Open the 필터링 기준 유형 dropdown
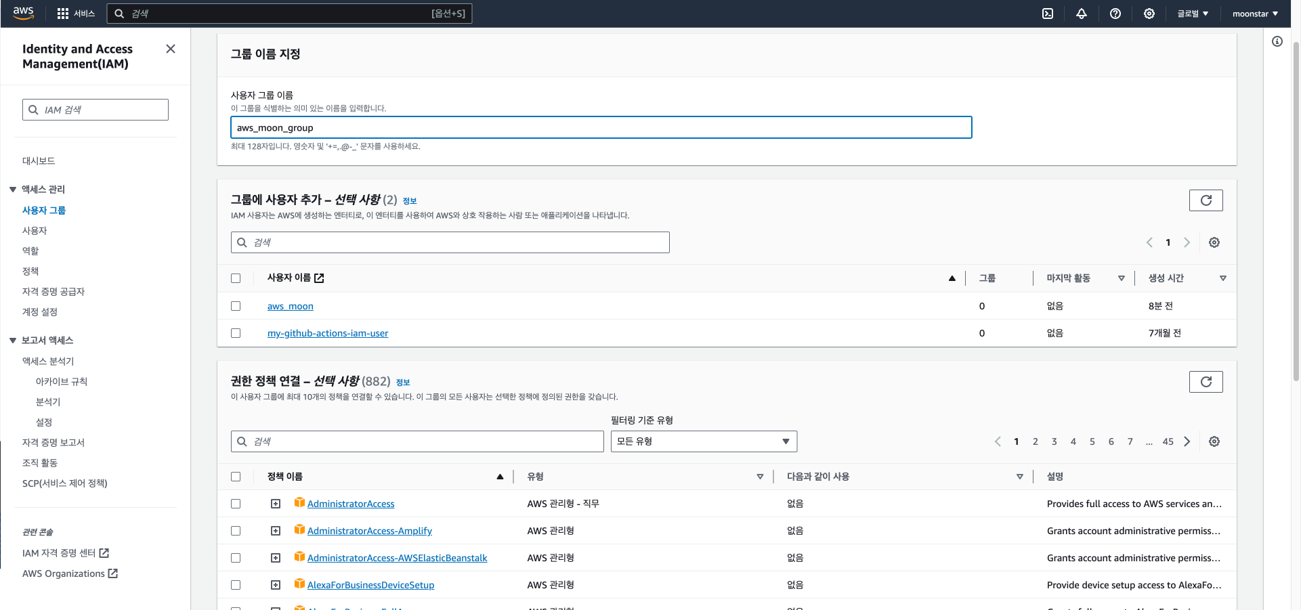This screenshot has width=1301, height=610. pyautogui.click(x=704, y=441)
